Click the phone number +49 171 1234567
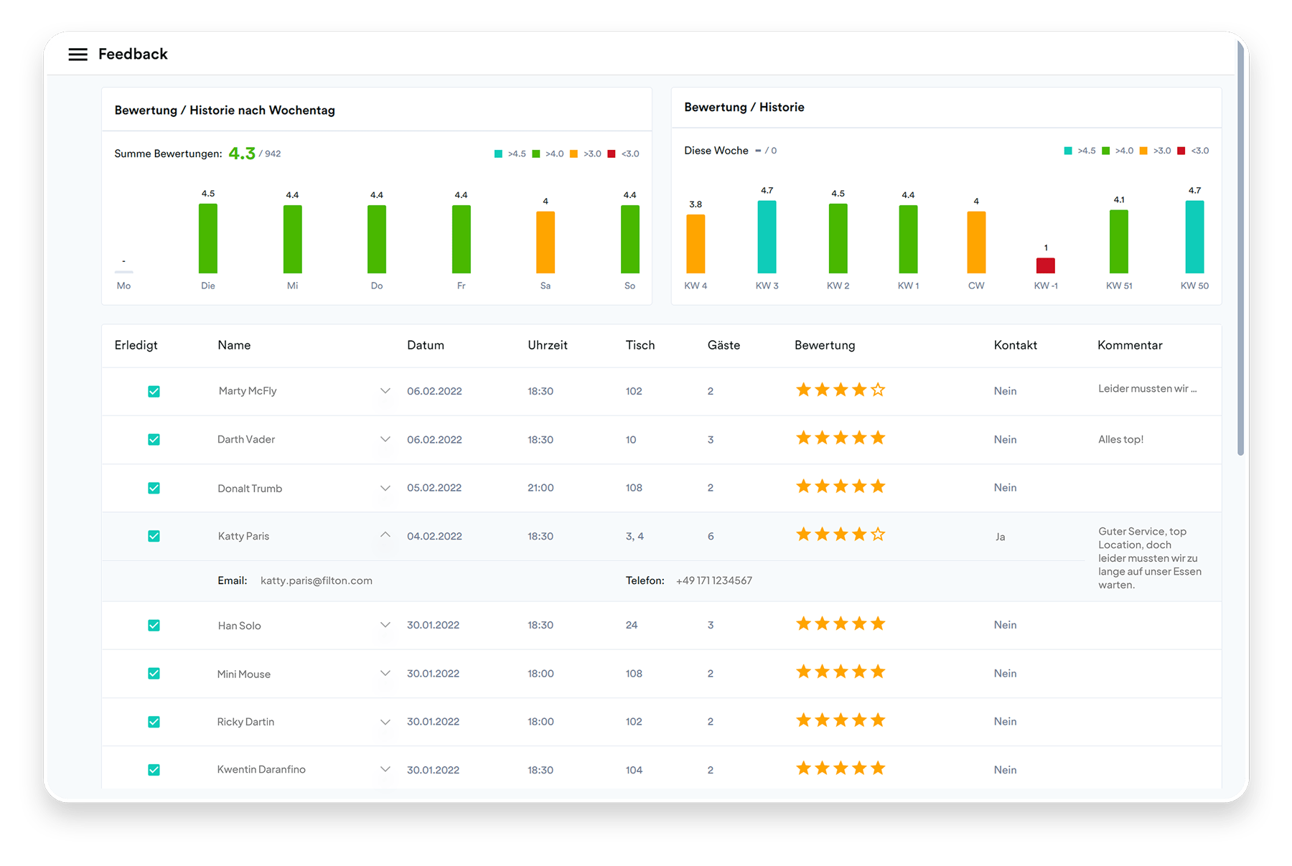 [713, 581]
